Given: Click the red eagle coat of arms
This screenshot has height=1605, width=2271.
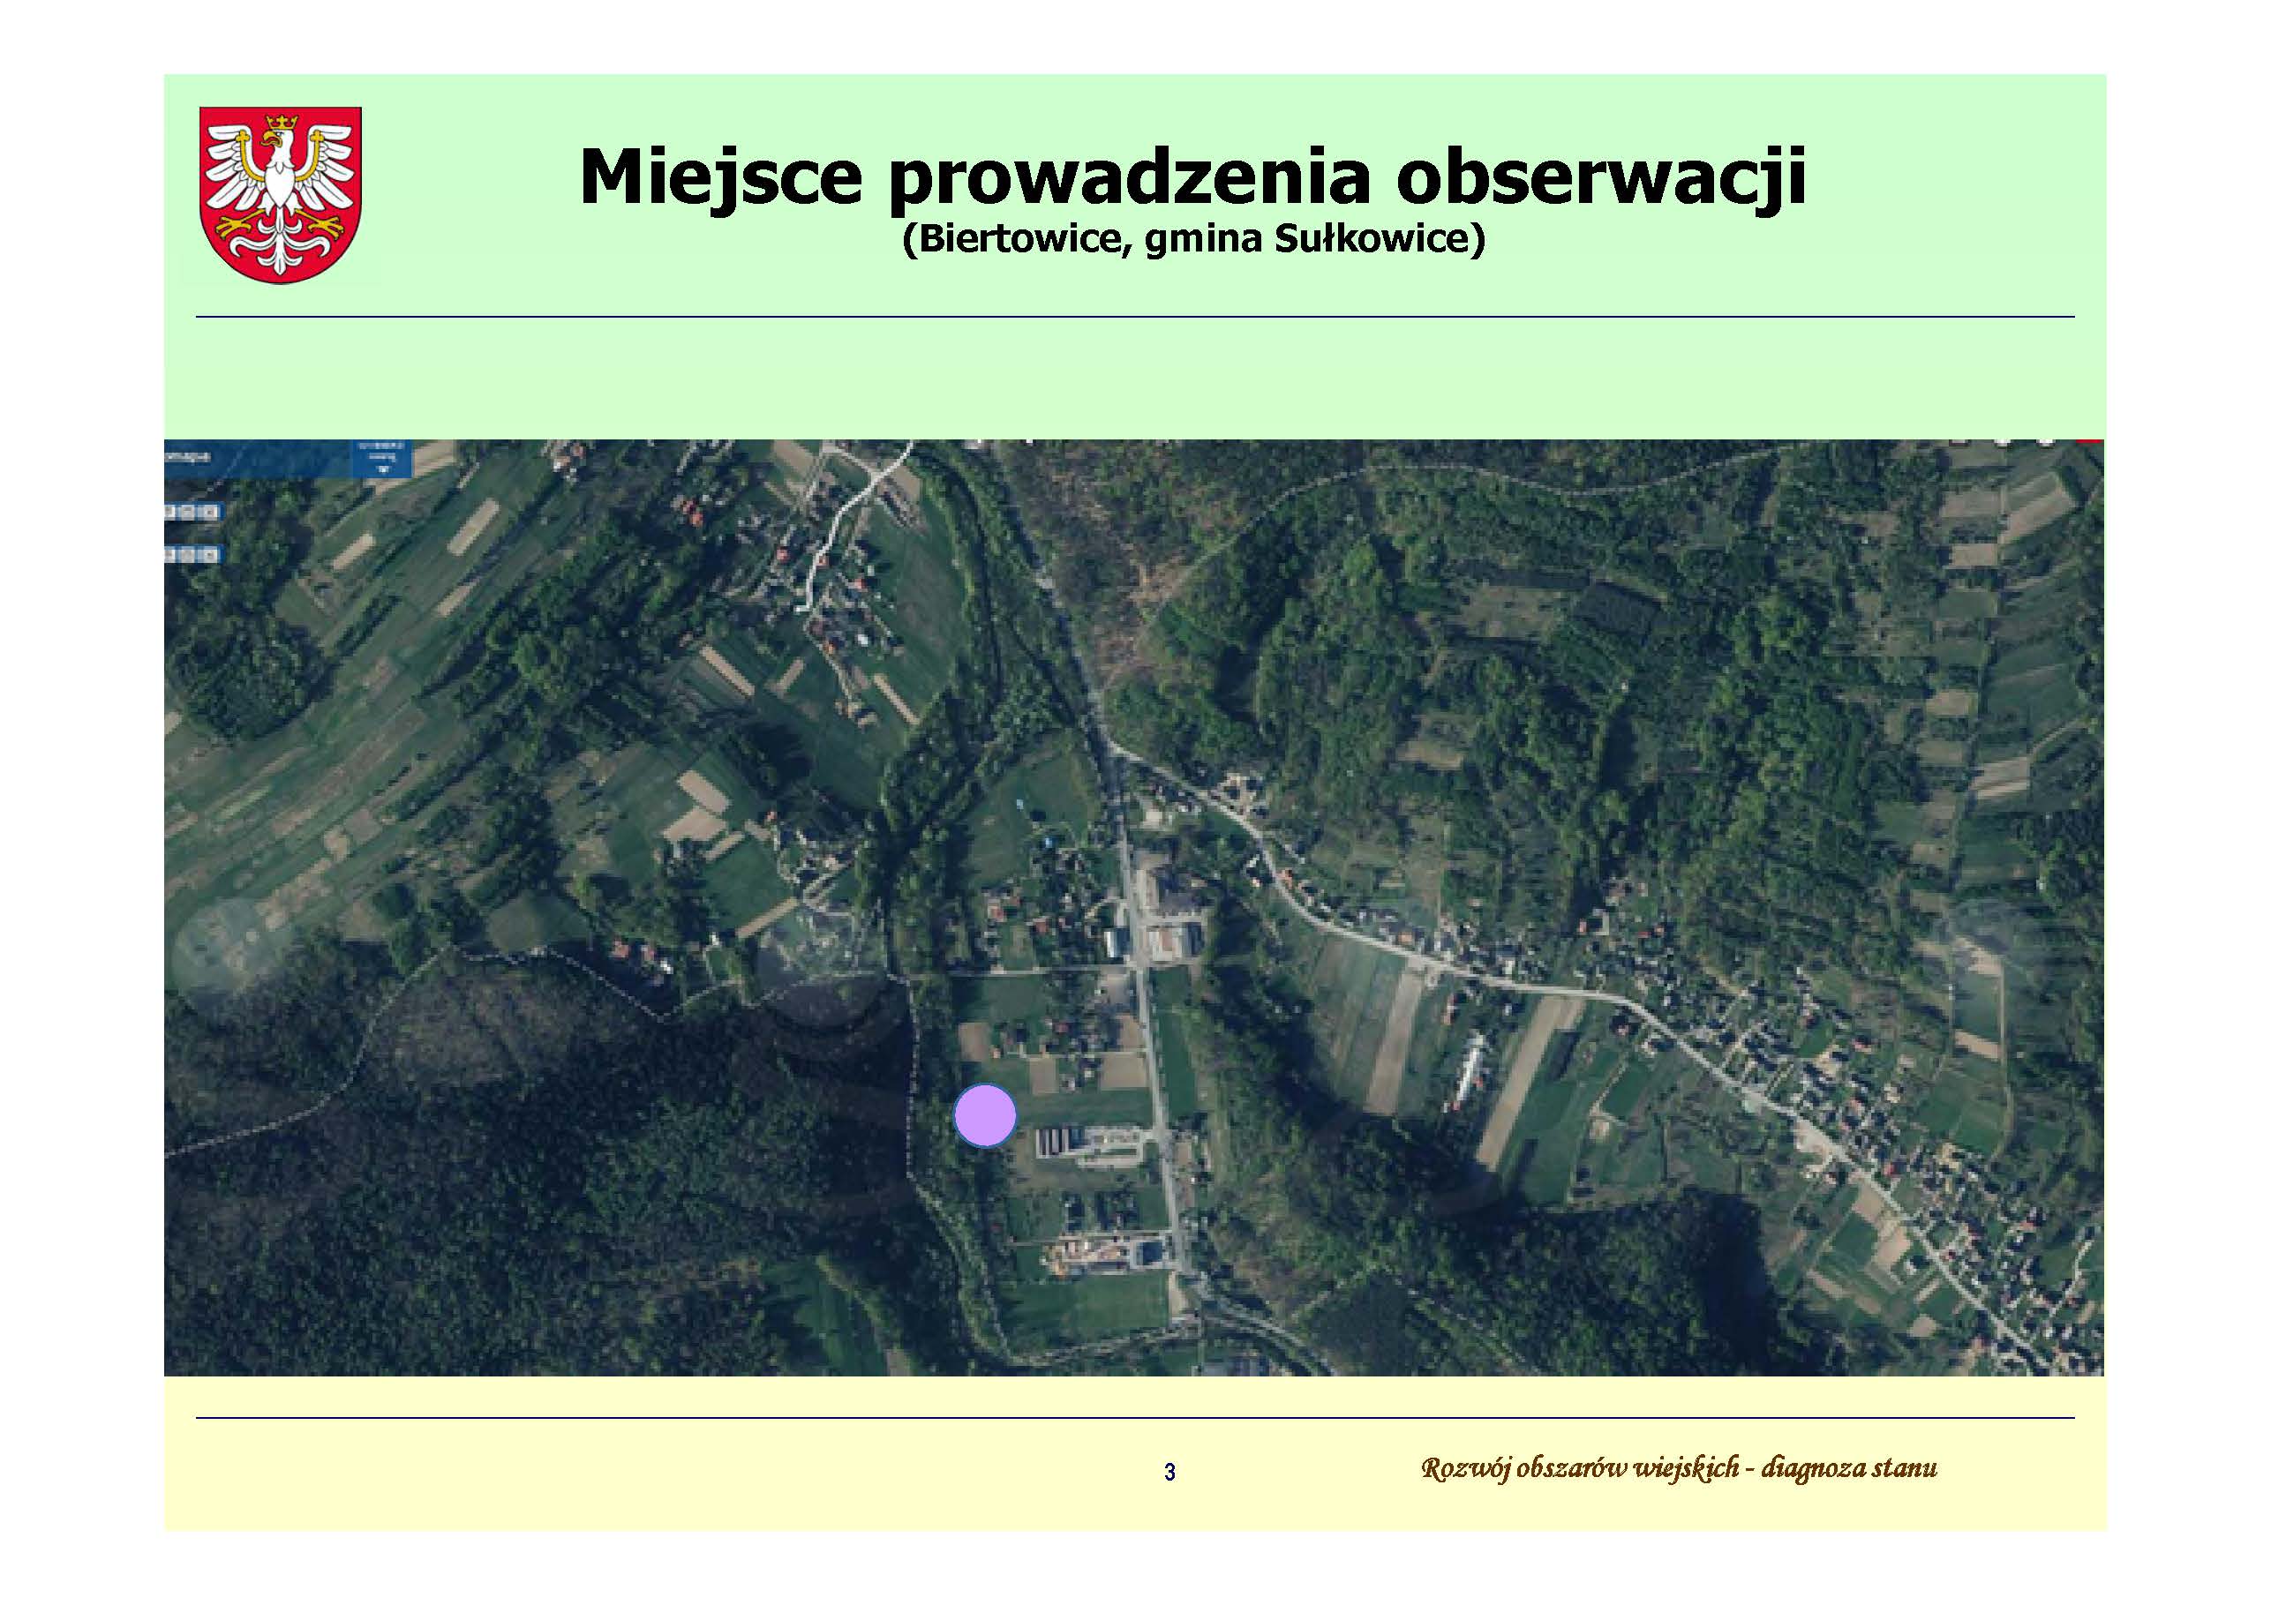Looking at the screenshot, I should tap(281, 195).
